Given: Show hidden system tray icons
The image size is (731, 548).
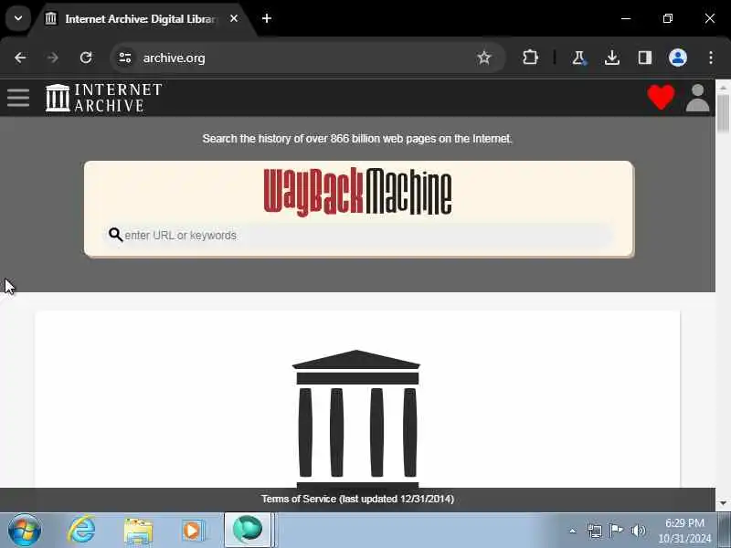Looking at the screenshot, I should pos(573,531).
